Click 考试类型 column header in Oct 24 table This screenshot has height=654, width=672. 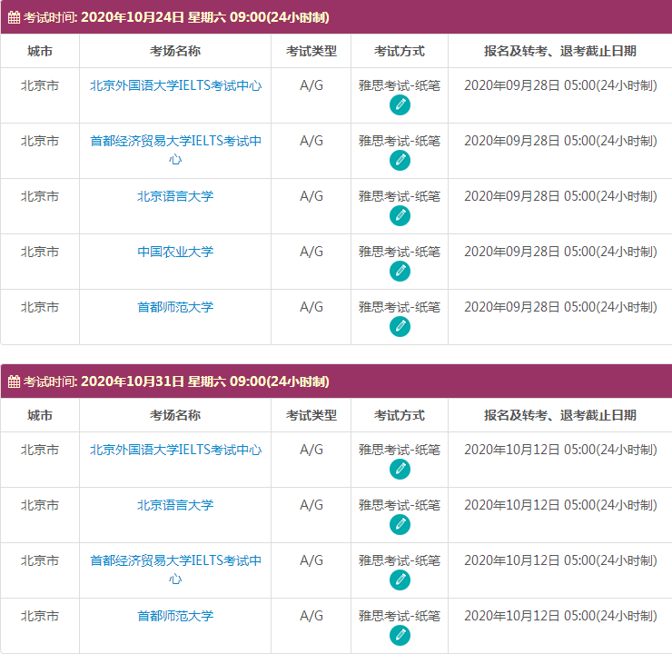tap(311, 51)
